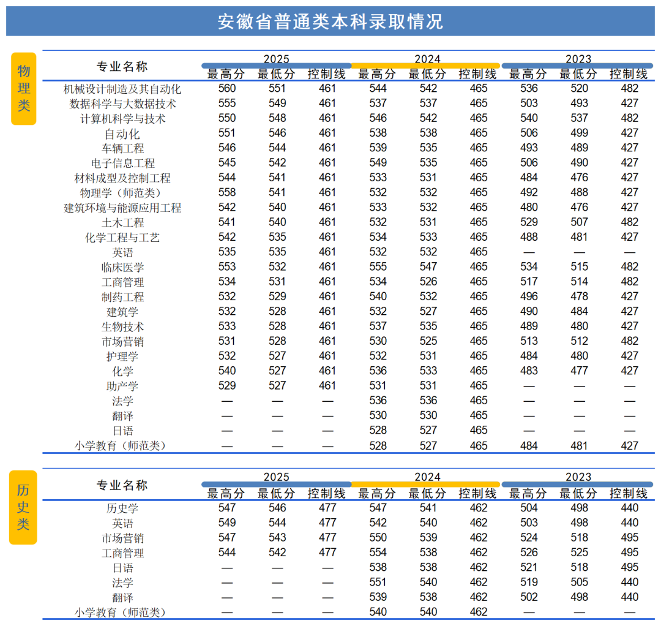Click the 2023 year header in 物理类 table
This screenshot has width=661, height=626.
point(578,59)
